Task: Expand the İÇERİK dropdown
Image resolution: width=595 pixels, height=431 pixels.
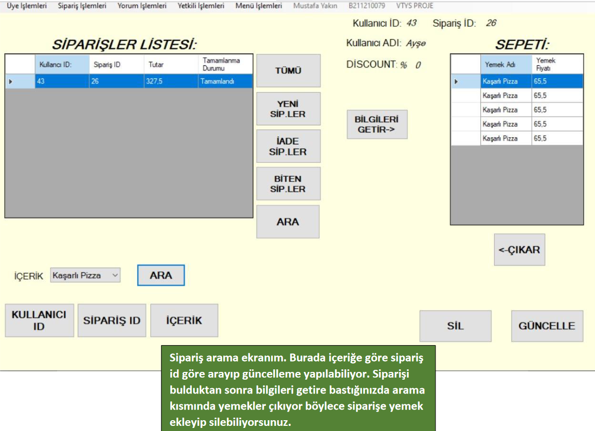Action: [115, 275]
